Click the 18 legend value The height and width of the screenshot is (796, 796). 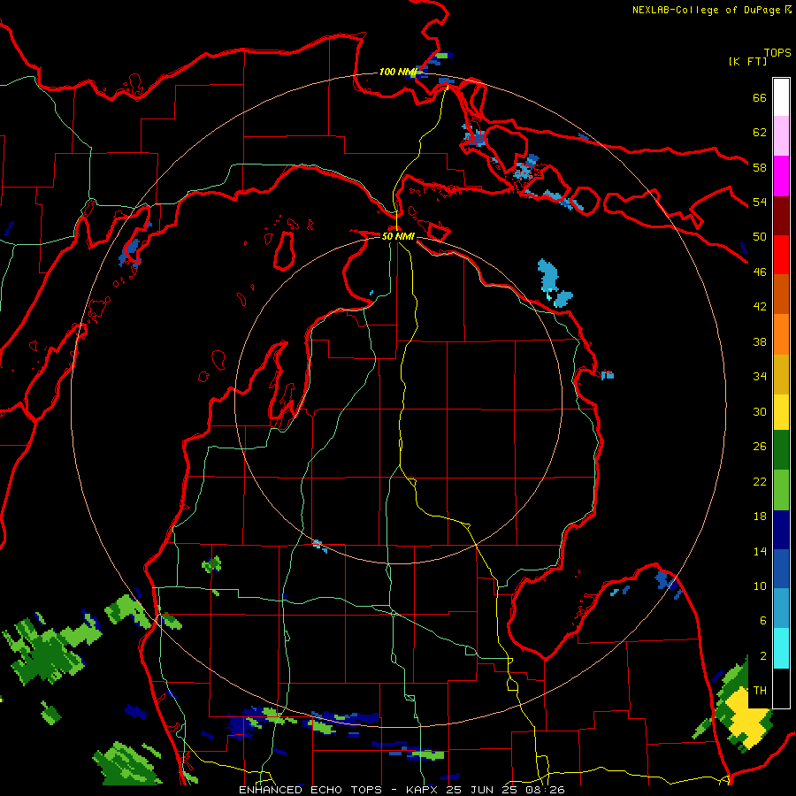760,517
